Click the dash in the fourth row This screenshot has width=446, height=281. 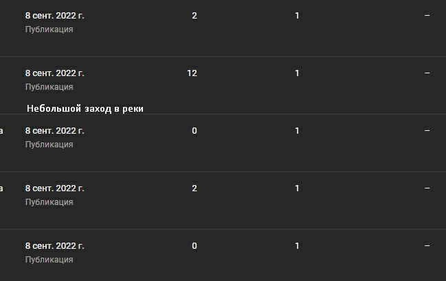click(x=427, y=188)
